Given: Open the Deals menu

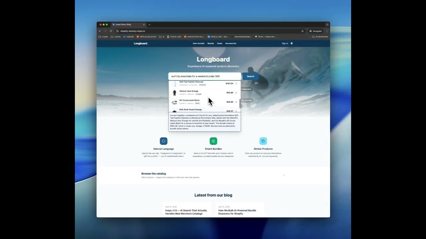Looking at the screenshot, I should [220, 43].
